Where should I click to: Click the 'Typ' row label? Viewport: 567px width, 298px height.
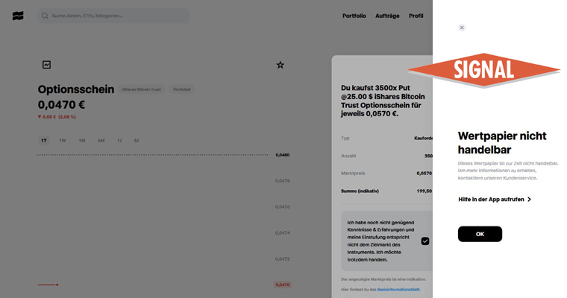[x=345, y=138]
